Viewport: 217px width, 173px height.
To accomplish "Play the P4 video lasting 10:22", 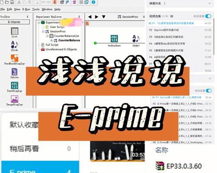I will point(180,44).
